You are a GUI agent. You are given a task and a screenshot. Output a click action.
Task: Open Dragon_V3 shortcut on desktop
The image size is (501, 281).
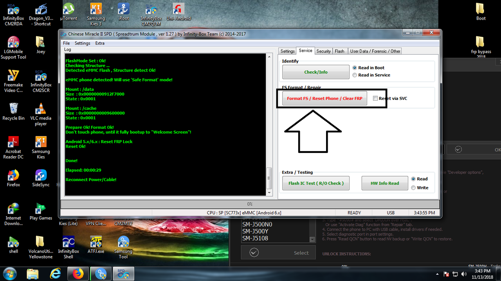point(41,15)
